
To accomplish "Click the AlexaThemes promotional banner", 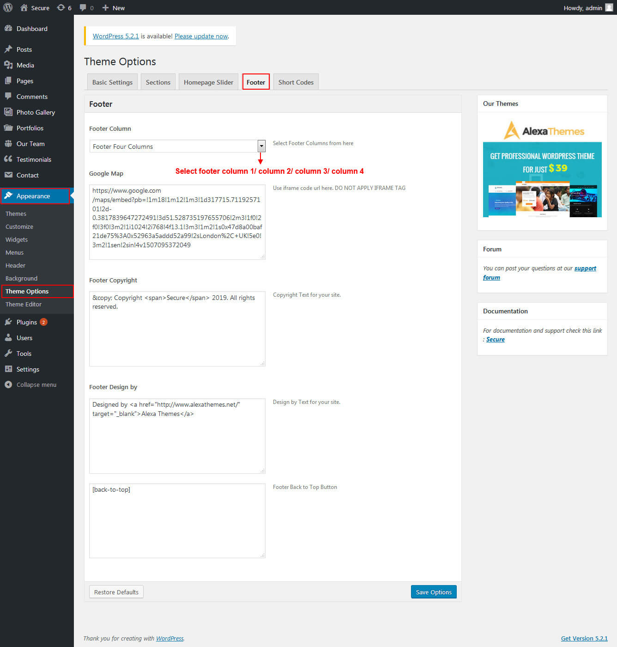I will [542, 168].
